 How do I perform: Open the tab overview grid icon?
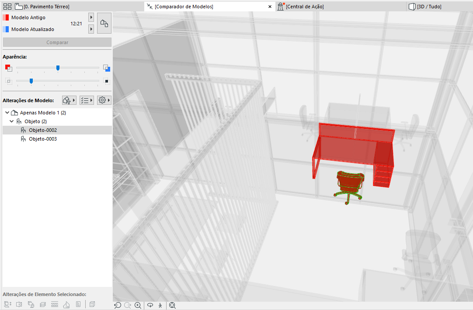pyautogui.click(x=7, y=6)
